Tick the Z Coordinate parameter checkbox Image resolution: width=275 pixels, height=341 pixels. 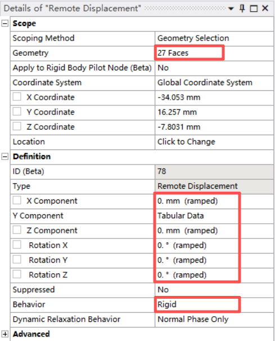[x=17, y=127]
